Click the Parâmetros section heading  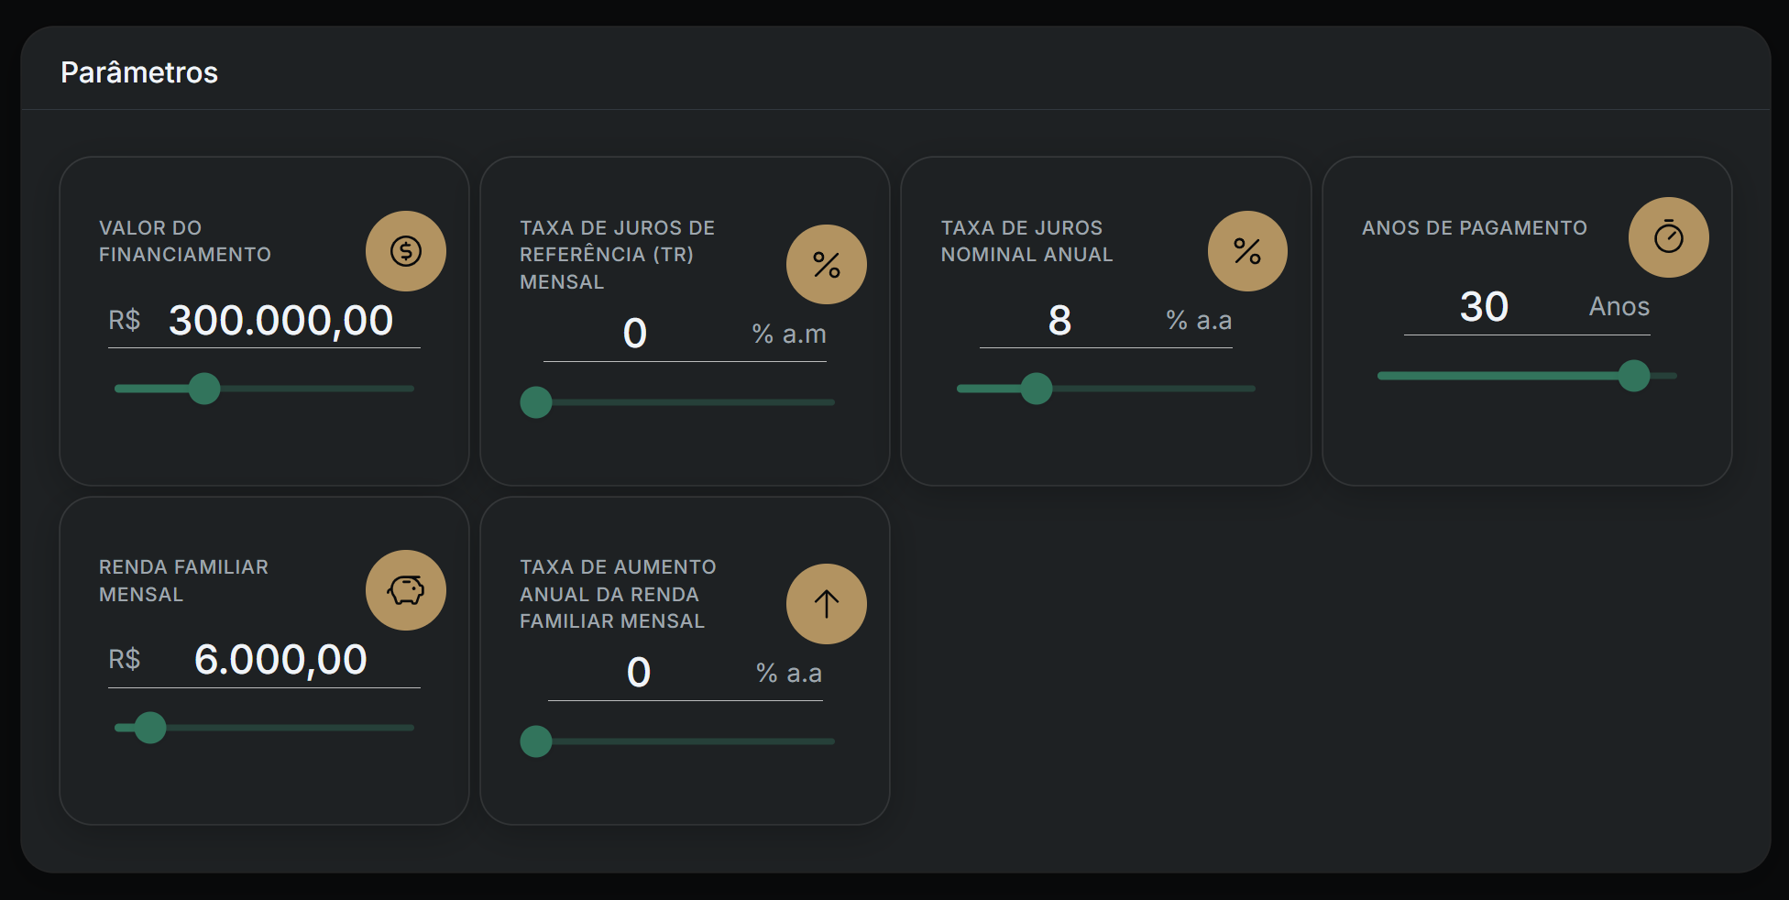(x=139, y=72)
